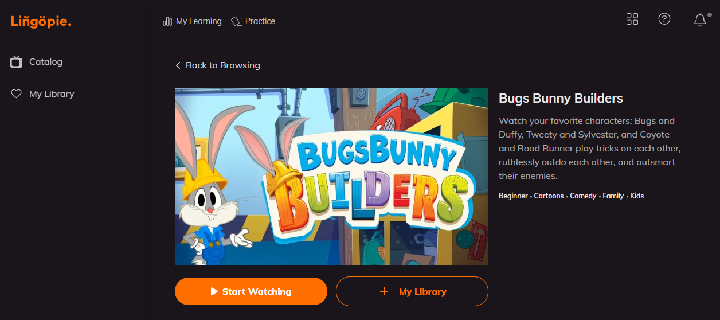Open the help question mark icon
Viewport: 720px width, 320px height.
pyautogui.click(x=664, y=19)
